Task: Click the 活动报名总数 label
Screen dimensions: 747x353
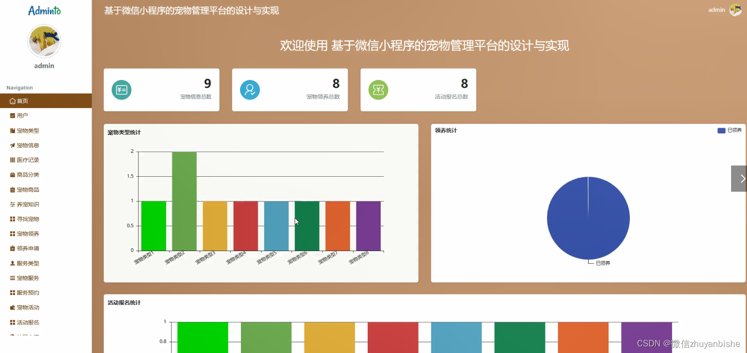Action: [x=451, y=97]
